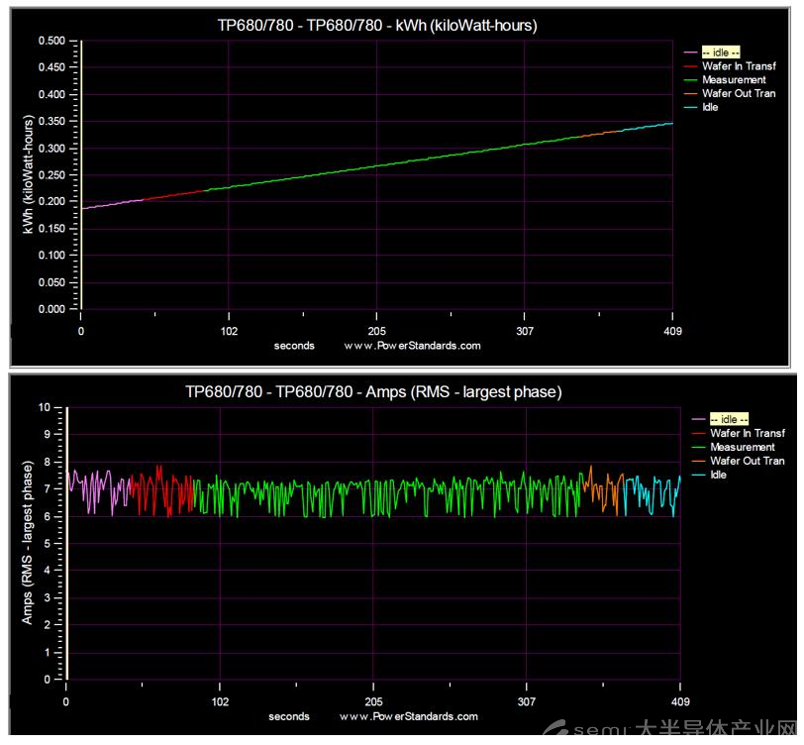This screenshot has width=804, height=745.
Task: Click the kWh (kiloWatt-hours) chart title
Action: pos(377,26)
